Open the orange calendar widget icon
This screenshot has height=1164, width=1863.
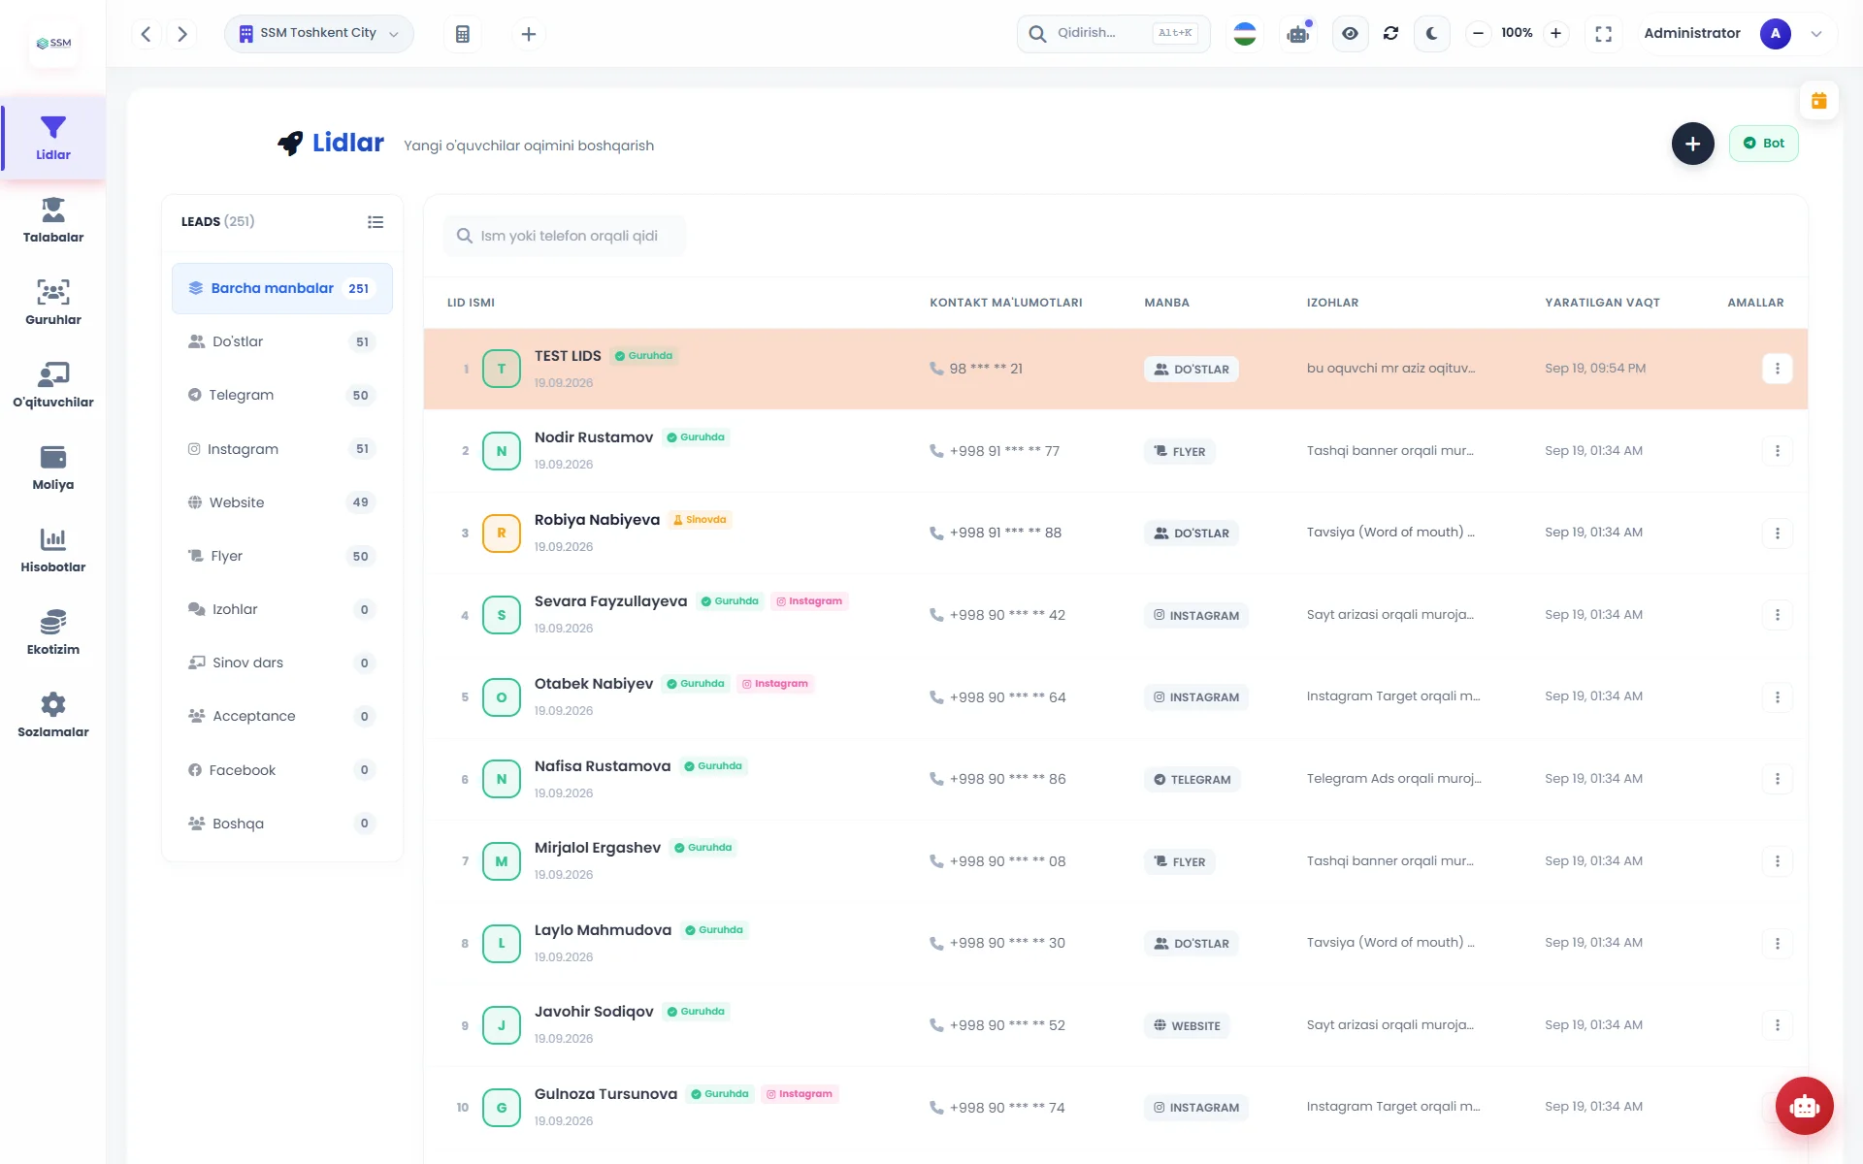pyautogui.click(x=1819, y=101)
